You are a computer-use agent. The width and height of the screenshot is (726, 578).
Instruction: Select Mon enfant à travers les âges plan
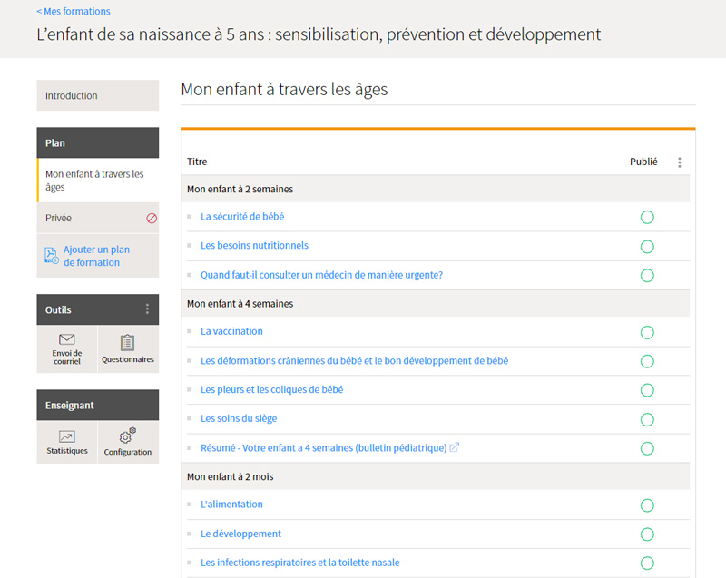[94, 181]
